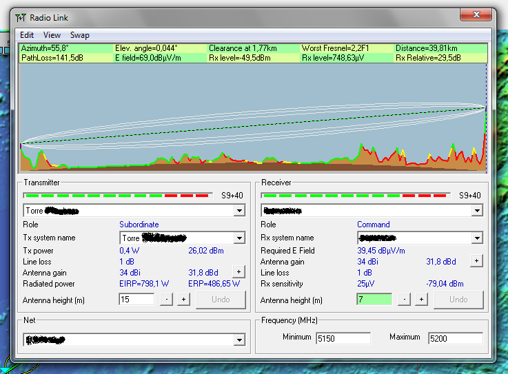The height and width of the screenshot is (374, 508).
Task: Click the transmitter antenna gain plus button
Action: tap(238, 272)
